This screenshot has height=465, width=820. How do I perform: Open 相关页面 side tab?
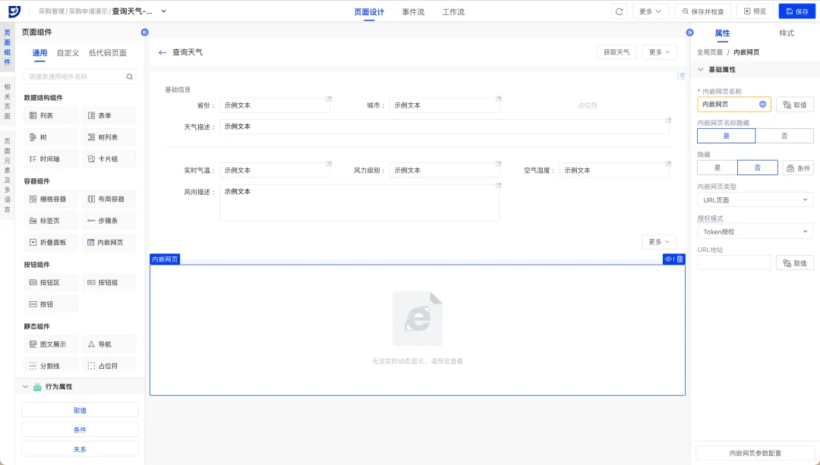[x=8, y=102]
